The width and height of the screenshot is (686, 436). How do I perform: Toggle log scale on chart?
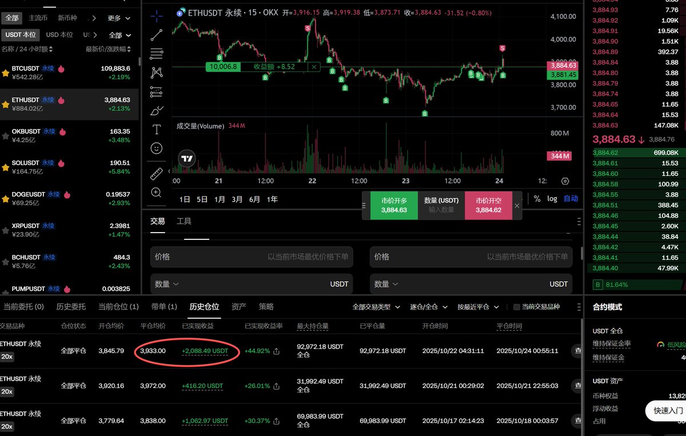pyautogui.click(x=552, y=199)
